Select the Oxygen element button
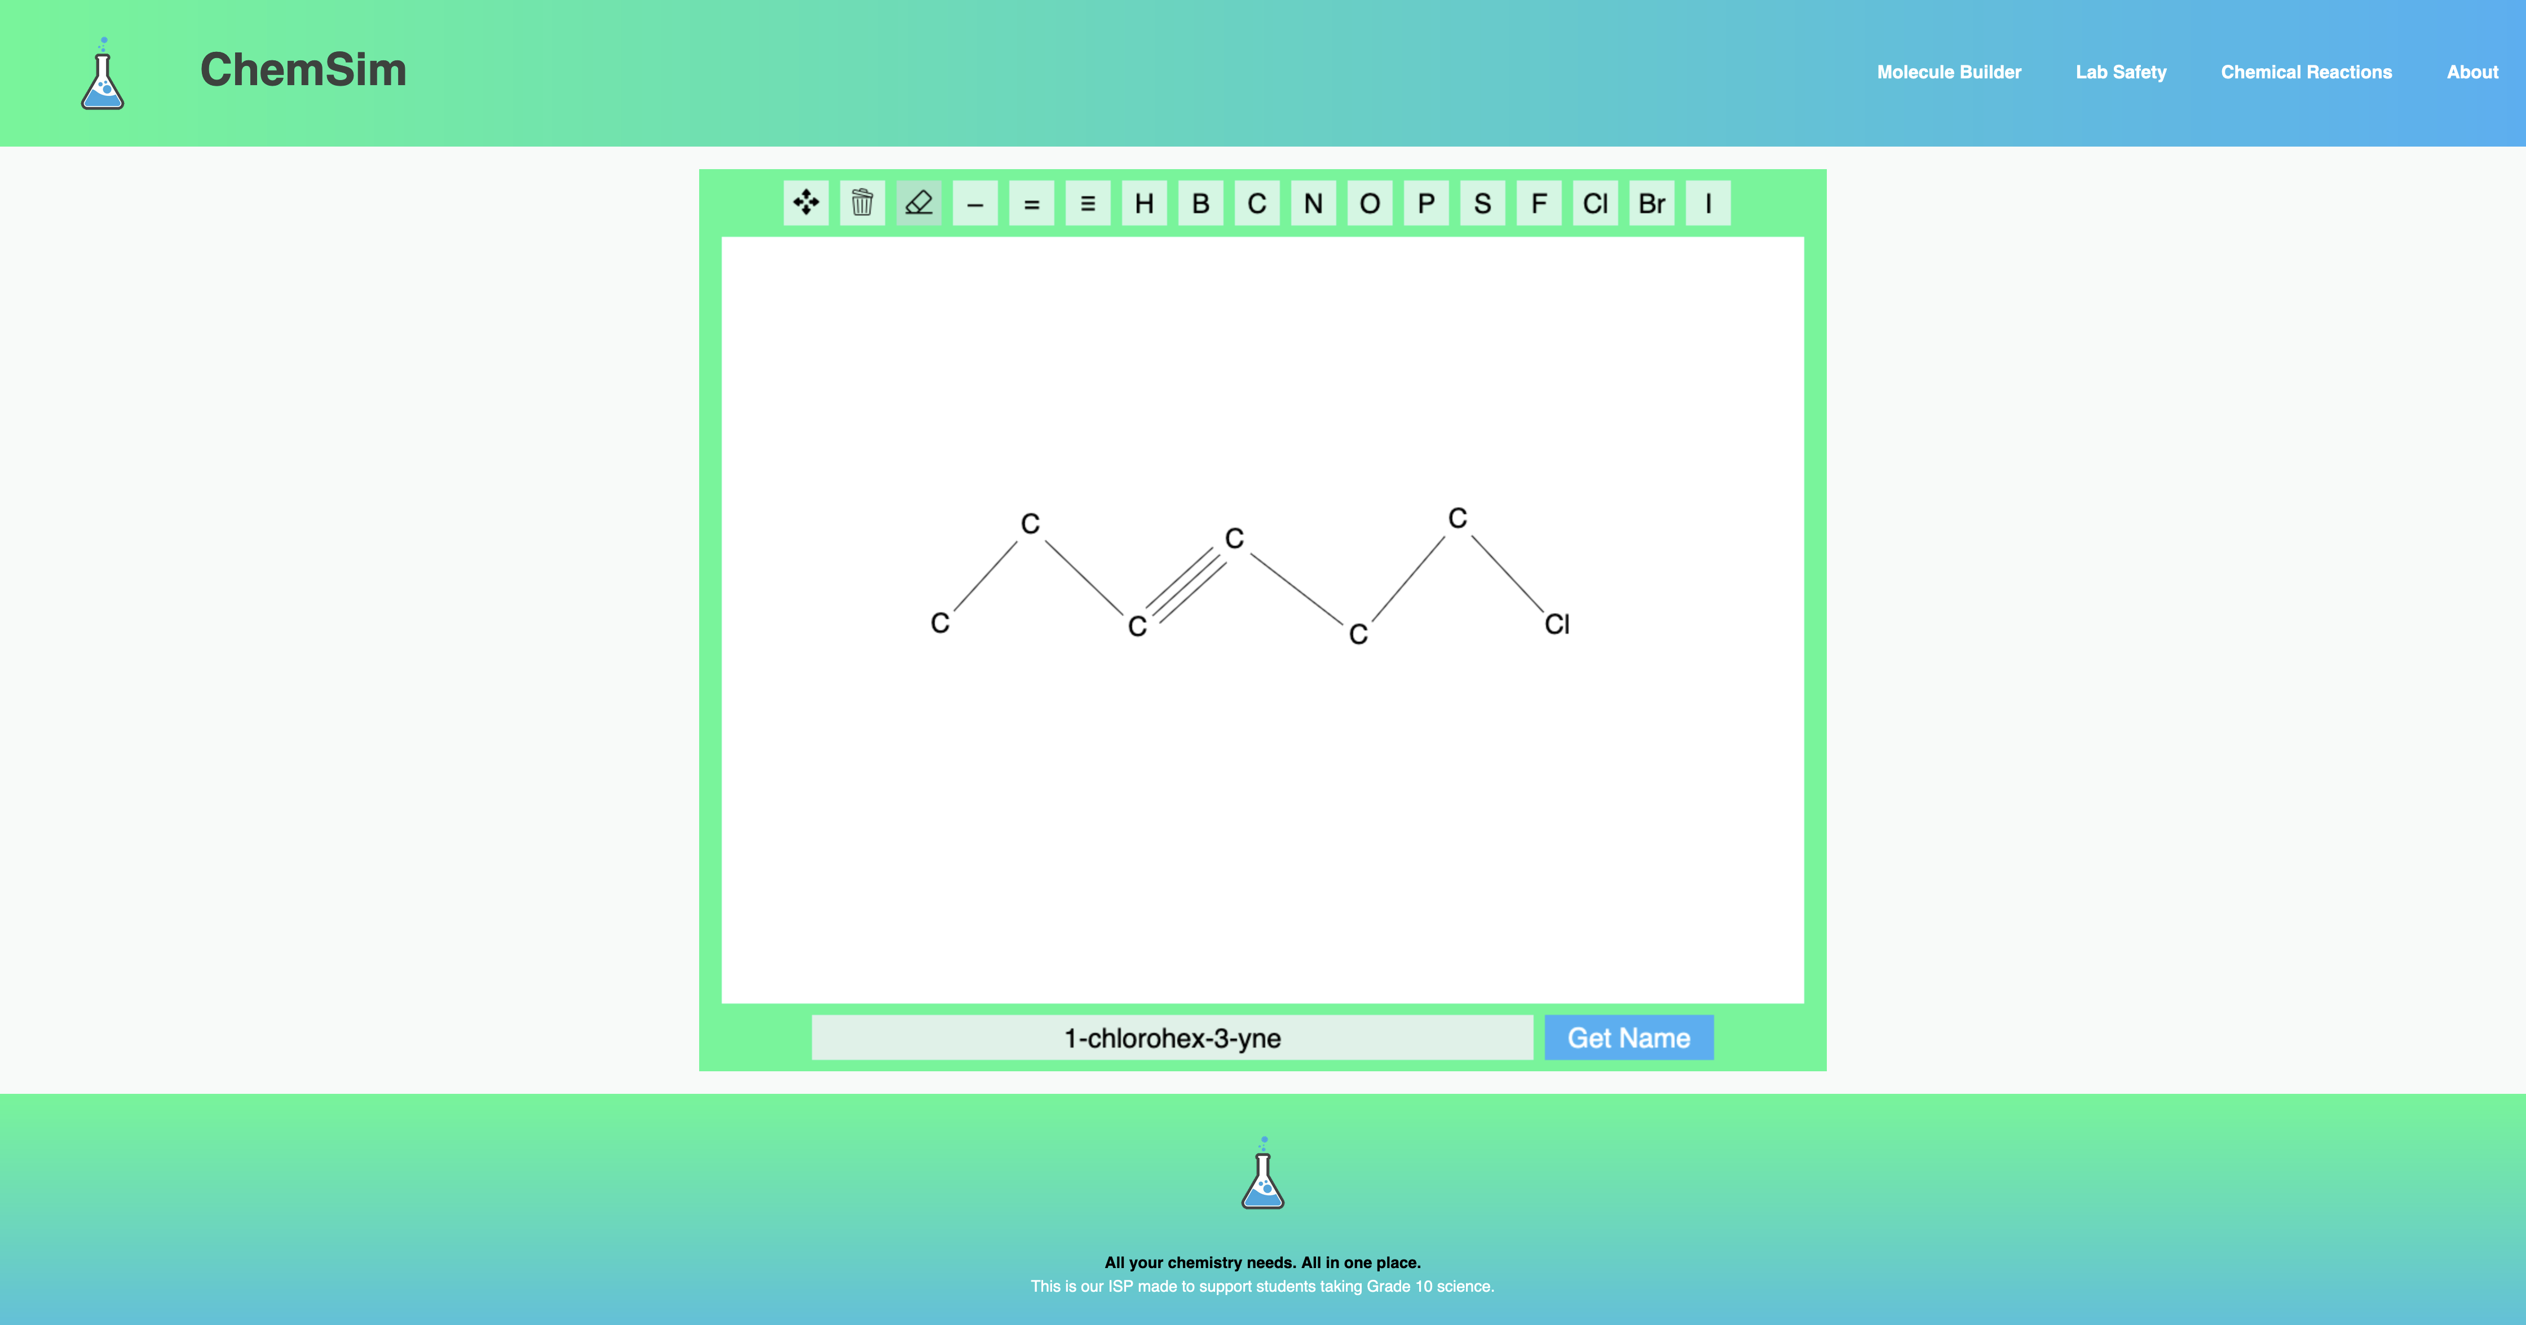The image size is (2526, 1325). 1370,202
